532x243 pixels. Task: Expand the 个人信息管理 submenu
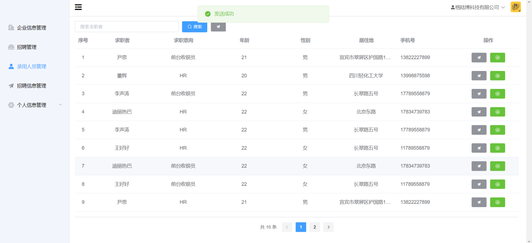pos(35,105)
